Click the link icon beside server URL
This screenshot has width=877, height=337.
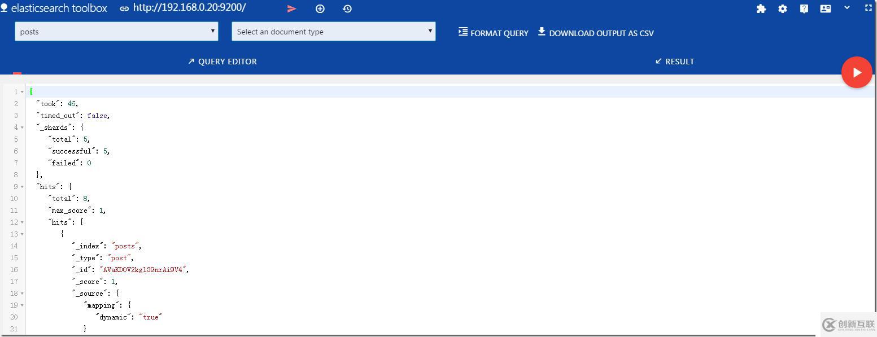[x=124, y=9]
